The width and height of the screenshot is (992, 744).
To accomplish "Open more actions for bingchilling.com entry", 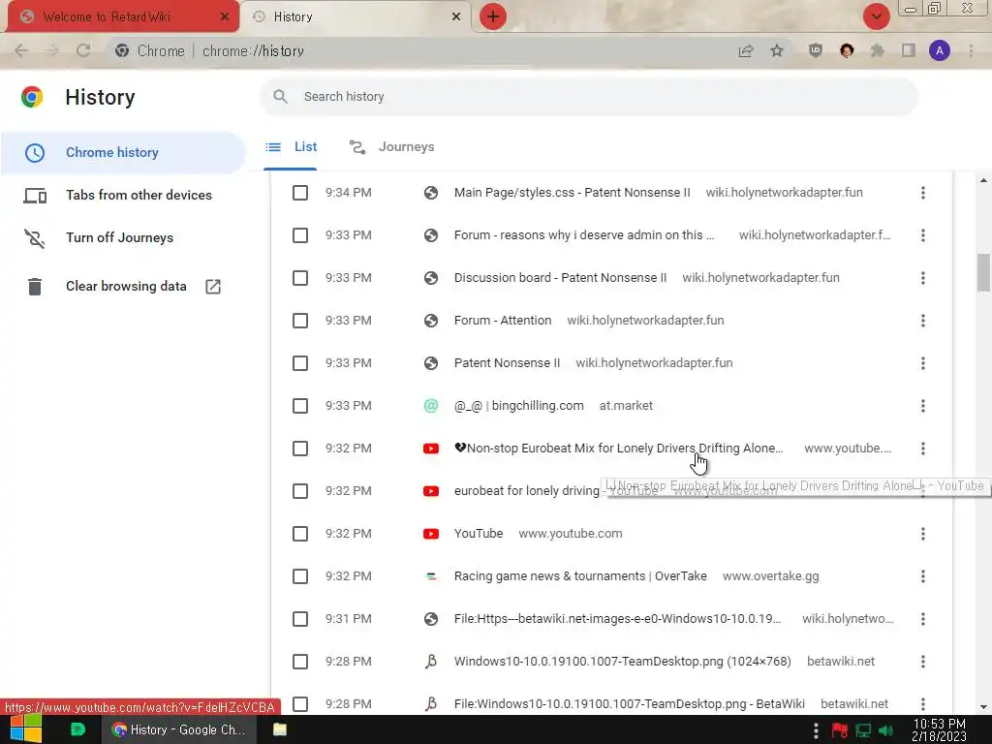I will point(923,406).
